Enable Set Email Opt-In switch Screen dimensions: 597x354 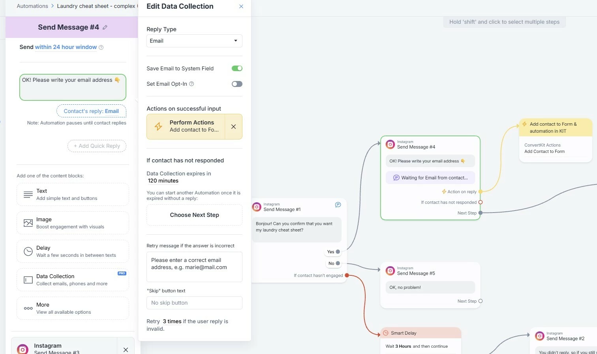237,84
